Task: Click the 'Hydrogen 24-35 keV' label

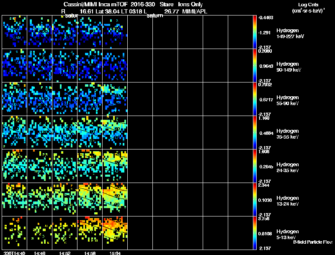Action: point(288,167)
